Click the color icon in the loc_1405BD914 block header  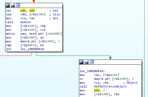pos(81,62)
